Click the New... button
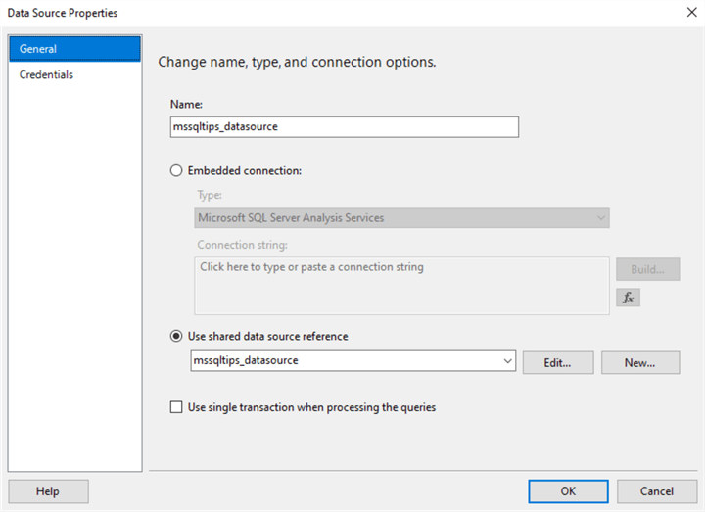705x512 pixels. (640, 362)
